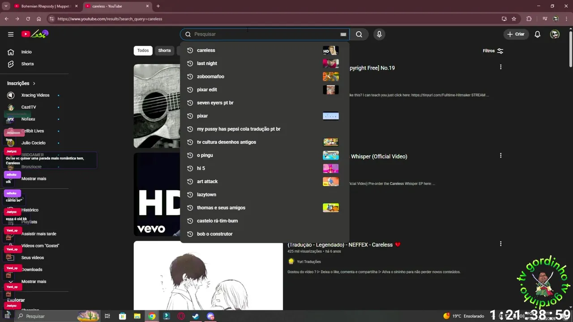Expand Mostrar mais below Downloads
Image resolution: width=573 pixels, height=322 pixels.
pos(34,282)
